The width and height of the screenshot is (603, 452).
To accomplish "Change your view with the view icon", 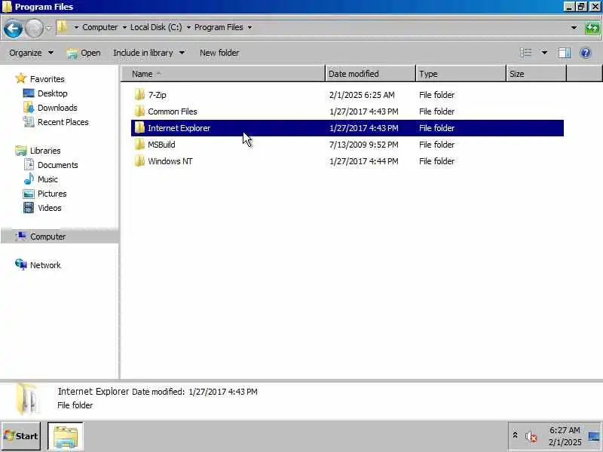I will point(525,53).
